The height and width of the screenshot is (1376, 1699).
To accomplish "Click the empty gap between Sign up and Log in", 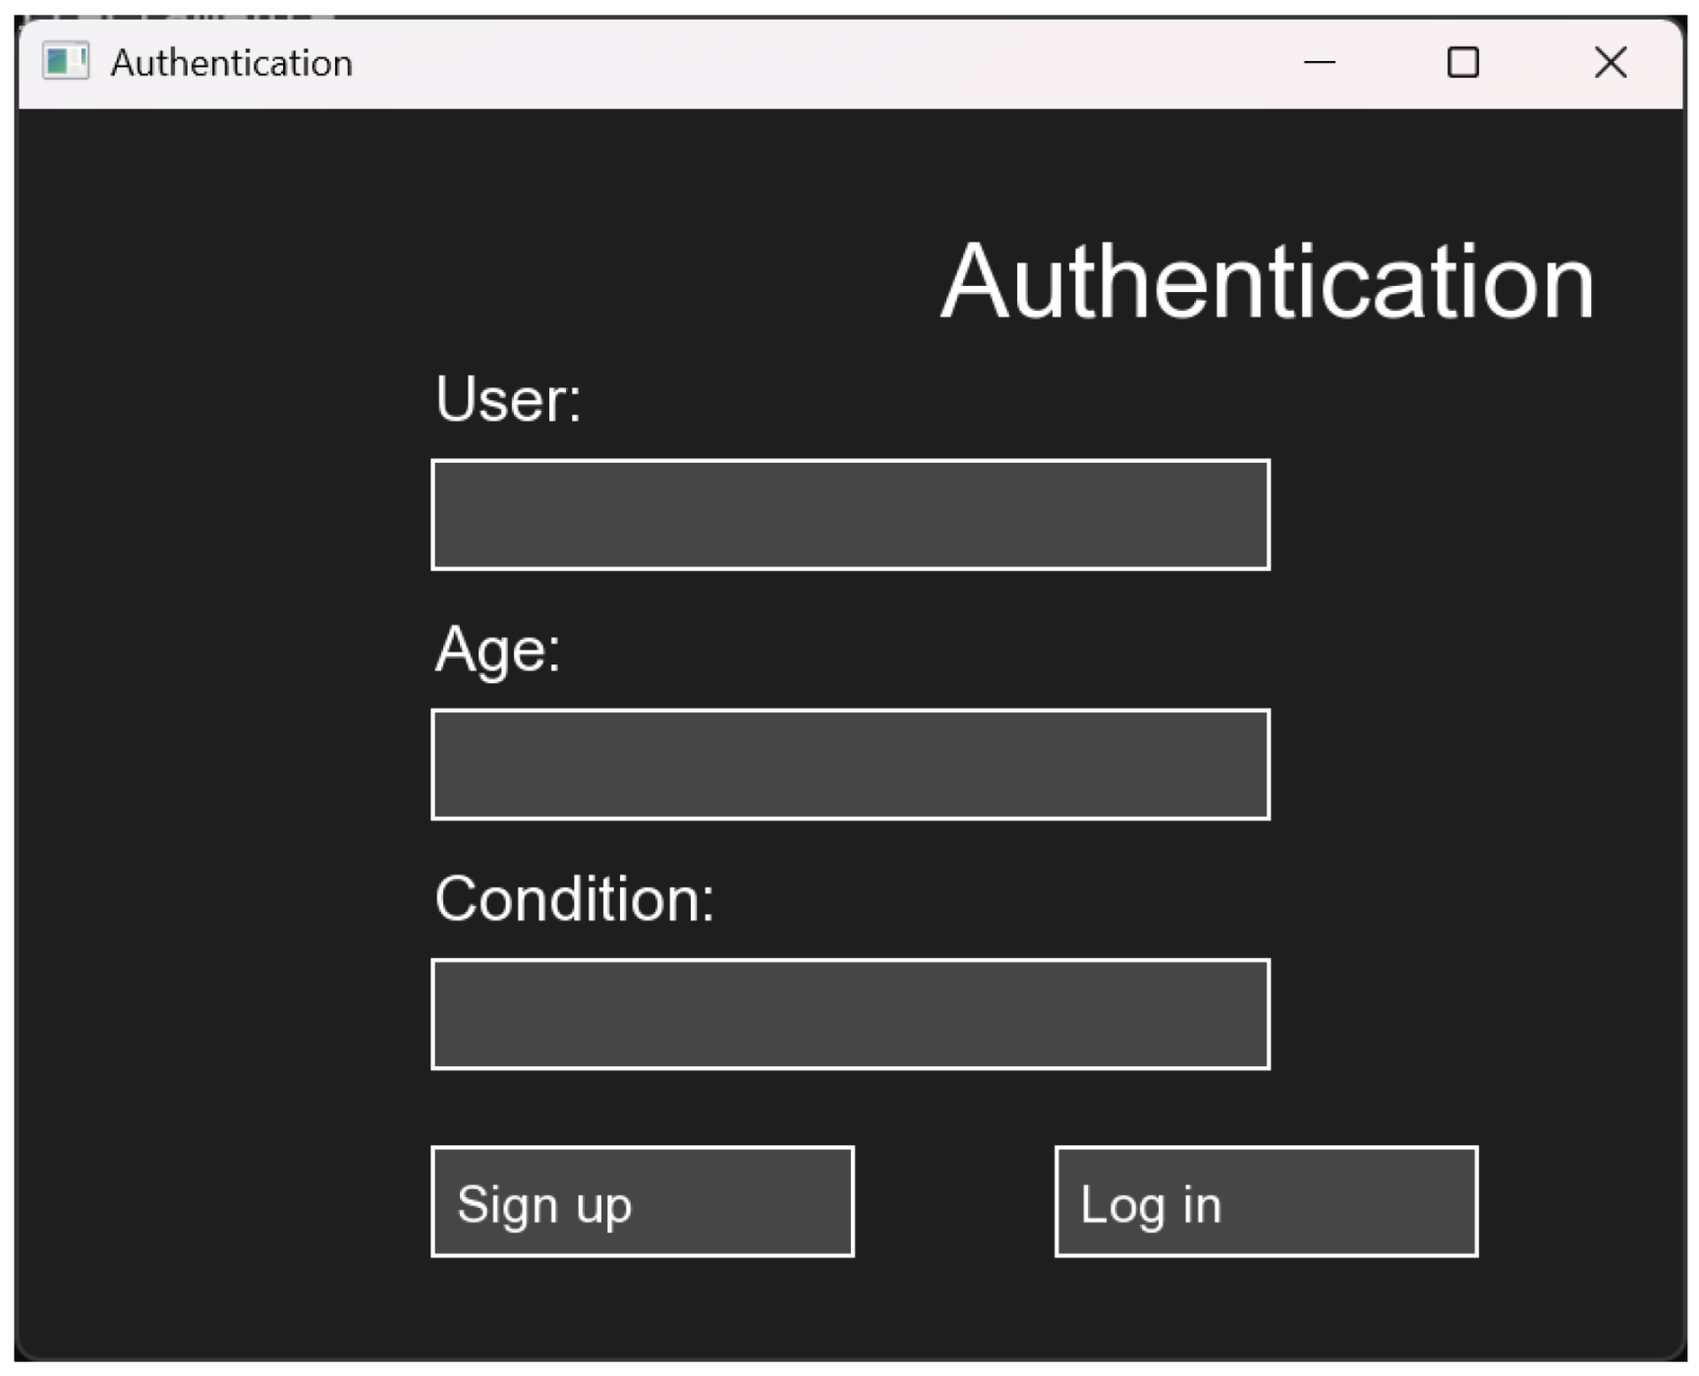I will (x=953, y=1201).
